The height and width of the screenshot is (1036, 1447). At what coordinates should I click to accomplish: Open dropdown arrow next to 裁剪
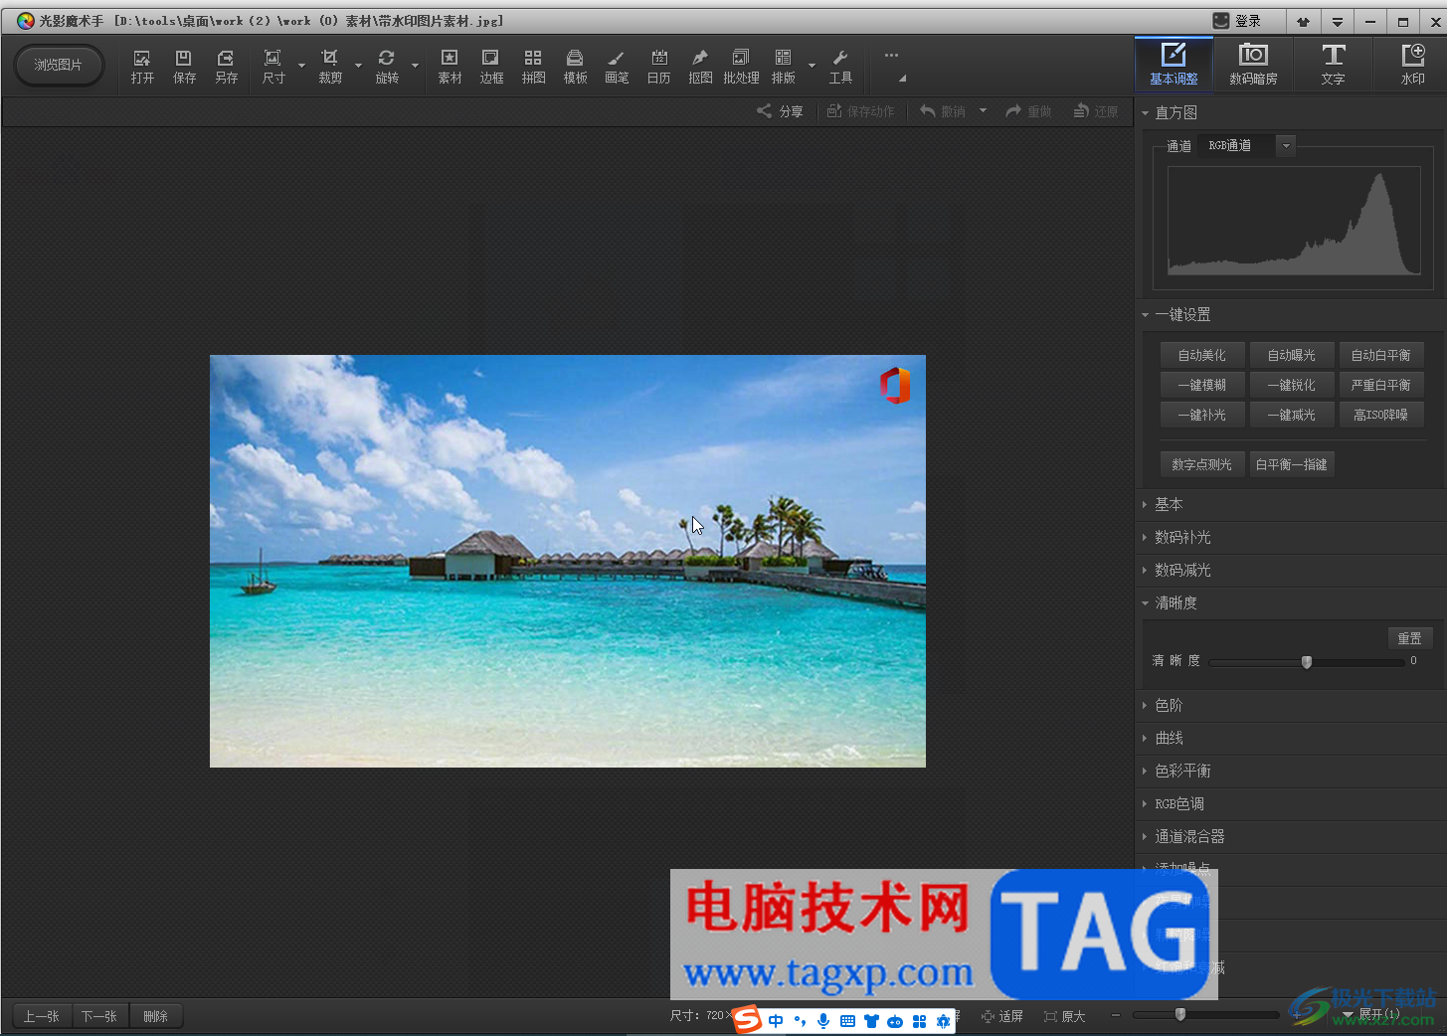tap(358, 67)
